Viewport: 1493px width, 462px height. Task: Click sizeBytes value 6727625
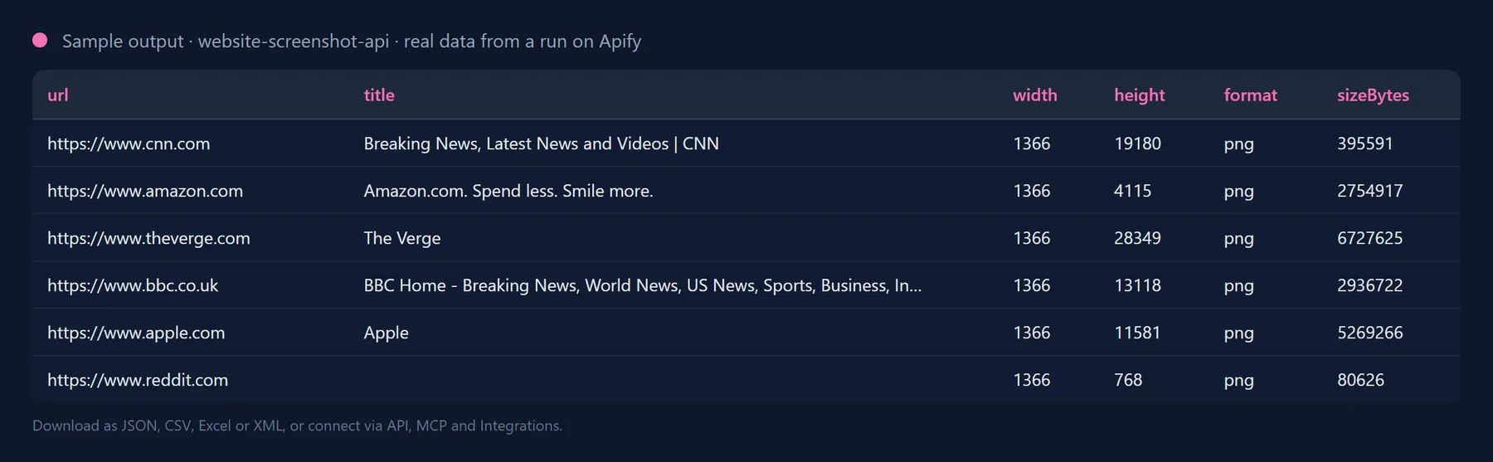(x=1370, y=238)
